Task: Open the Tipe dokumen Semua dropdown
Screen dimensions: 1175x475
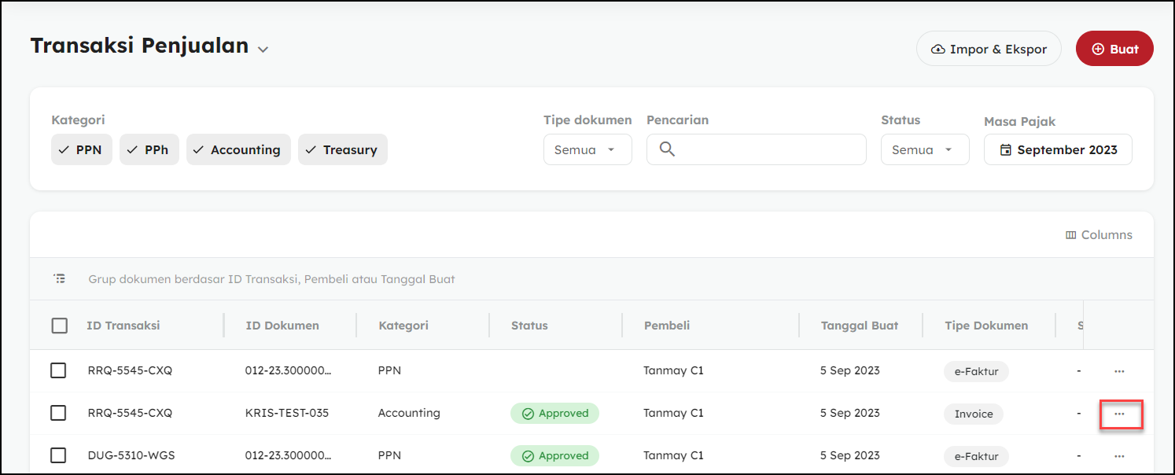Action: pos(587,149)
